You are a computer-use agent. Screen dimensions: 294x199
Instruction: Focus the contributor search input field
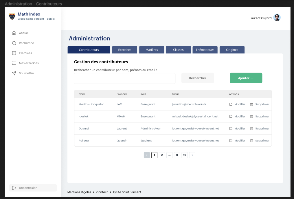click(x=125, y=78)
